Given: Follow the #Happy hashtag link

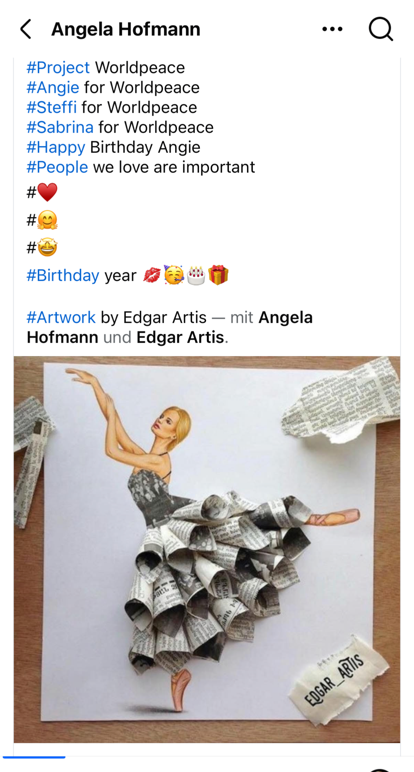Looking at the screenshot, I should (x=56, y=147).
